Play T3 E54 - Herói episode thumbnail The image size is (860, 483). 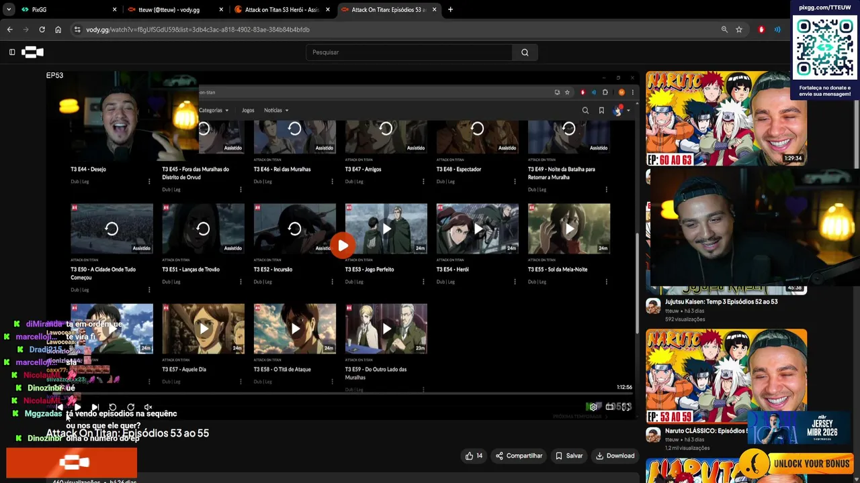477,229
